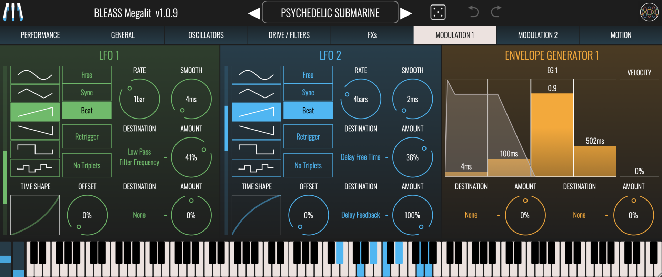Open the MODULATION 2 tab
This screenshot has width=662, height=277.
tap(538, 35)
